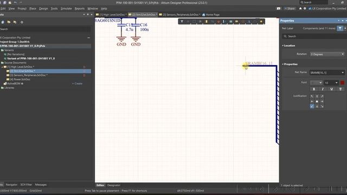Click the Properties panel Search field
This screenshot has width=347, height=195.
(314, 36)
